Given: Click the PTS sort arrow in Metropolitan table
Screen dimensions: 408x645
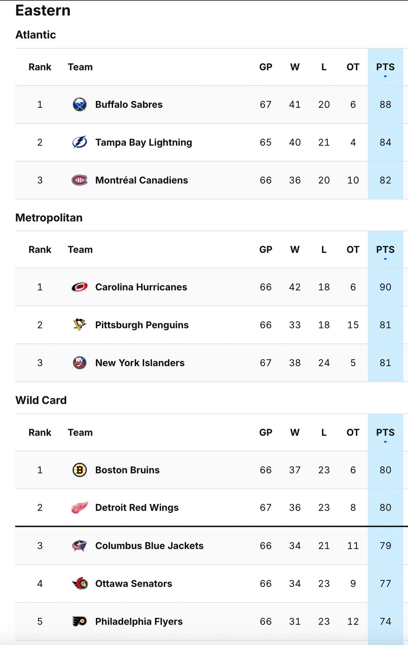Looking at the screenshot, I should [x=386, y=259].
